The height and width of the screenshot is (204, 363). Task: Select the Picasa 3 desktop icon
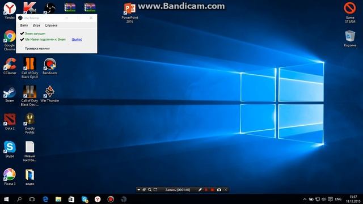tap(10, 177)
